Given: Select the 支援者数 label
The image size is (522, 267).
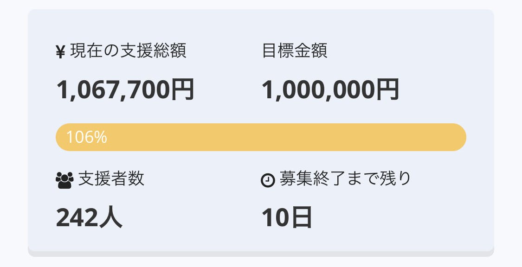Looking at the screenshot, I should 111,179.
